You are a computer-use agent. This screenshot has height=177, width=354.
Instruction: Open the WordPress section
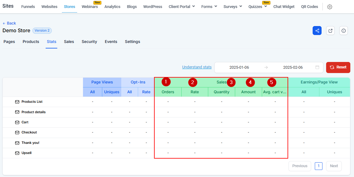click(153, 6)
